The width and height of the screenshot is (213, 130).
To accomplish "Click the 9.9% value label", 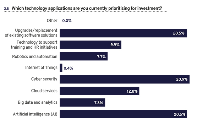I will click(x=115, y=45).
